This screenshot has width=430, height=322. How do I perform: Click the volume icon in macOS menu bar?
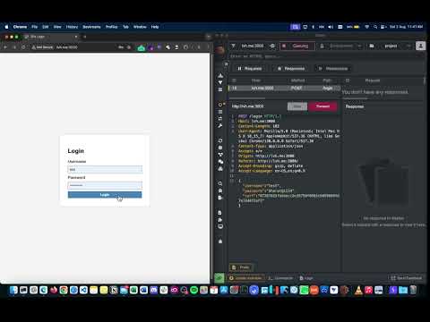tap(331, 27)
